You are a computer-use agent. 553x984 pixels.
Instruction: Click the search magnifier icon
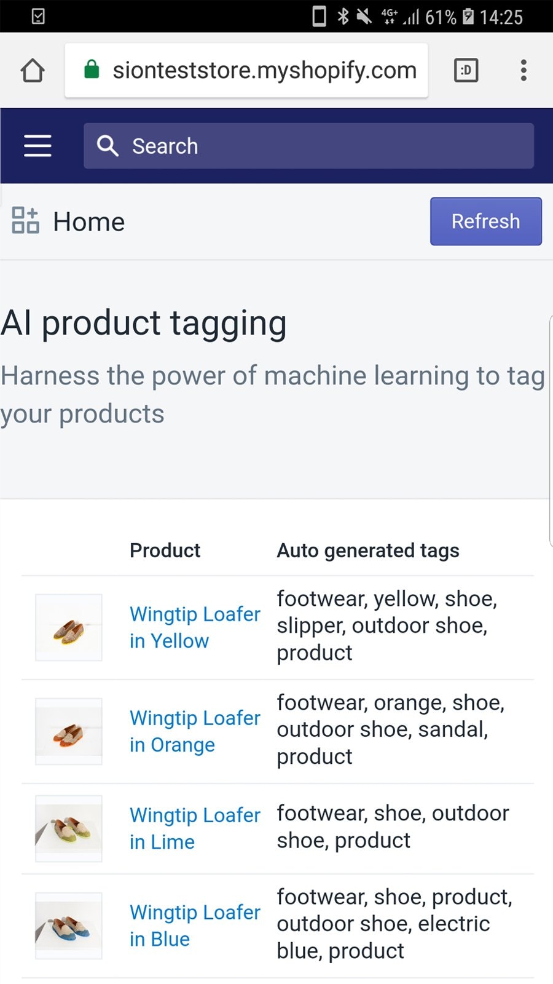(x=108, y=146)
